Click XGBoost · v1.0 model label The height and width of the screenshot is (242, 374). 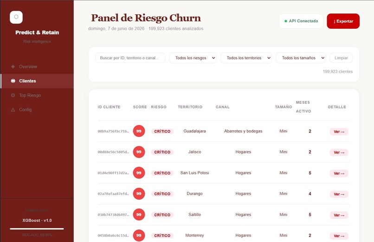point(37,220)
